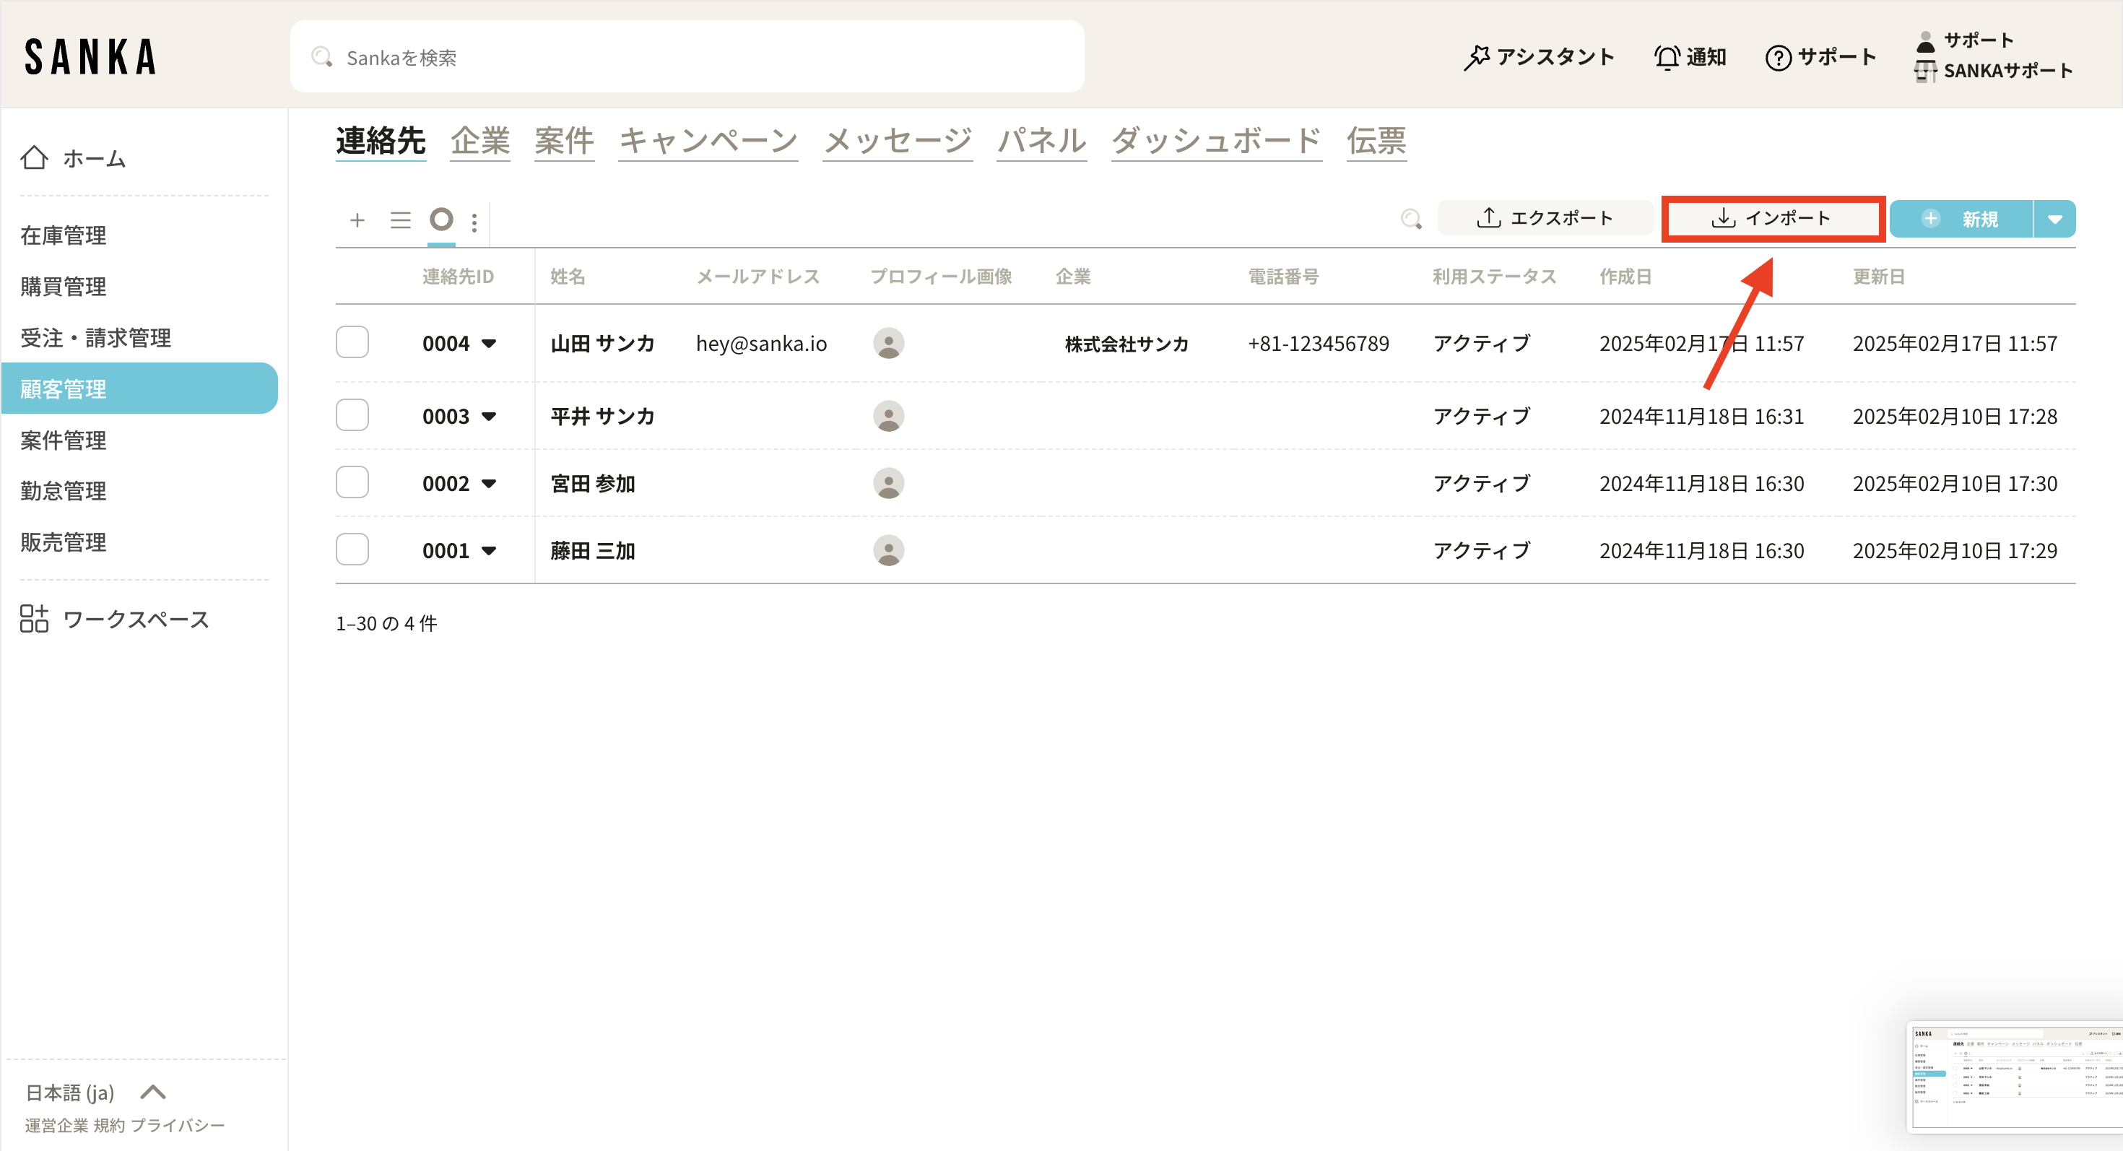
Task: Click the サポート help question icon
Action: pyautogui.click(x=1778, y=58)
